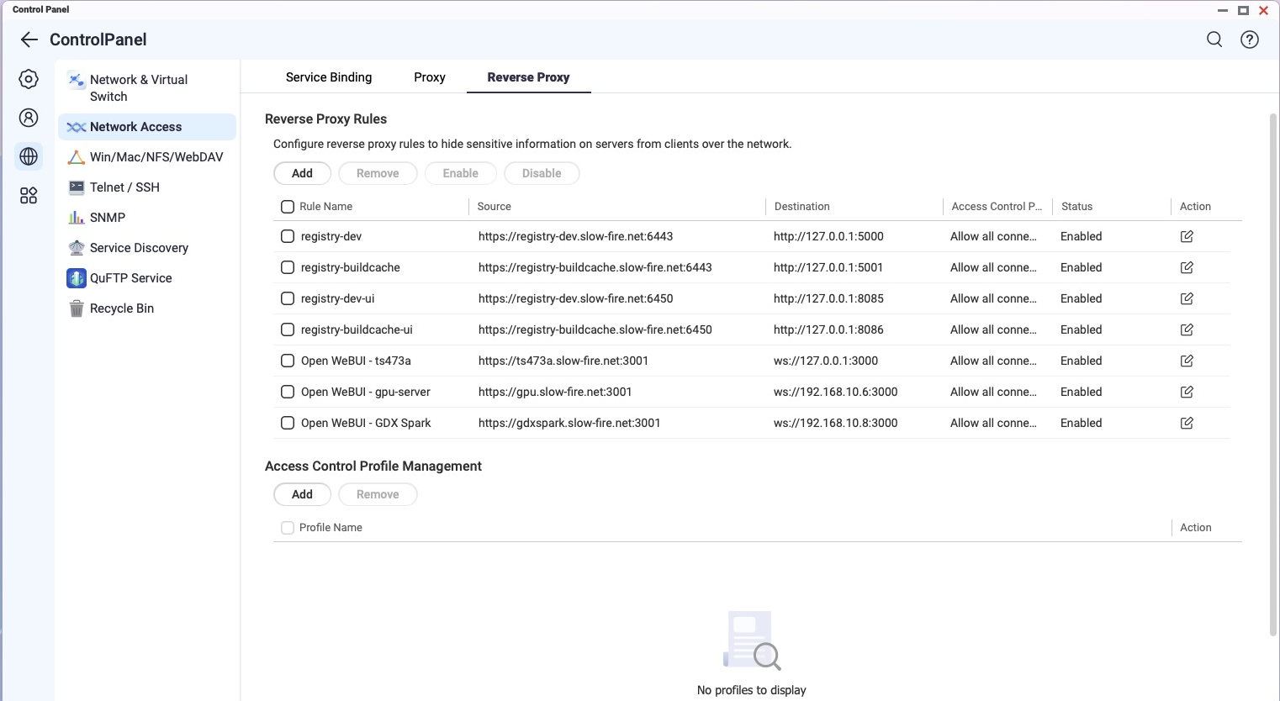Open Telnet / SSH settings
The image size is (1280, 701).
coord(124,187)
